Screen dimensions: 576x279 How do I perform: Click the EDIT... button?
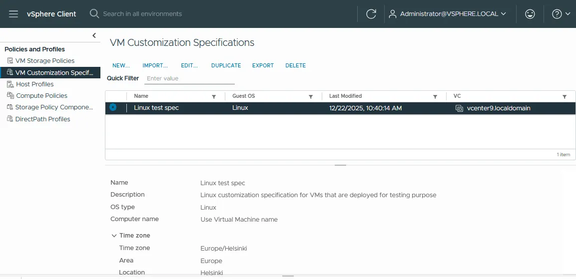tap(189, 65)
